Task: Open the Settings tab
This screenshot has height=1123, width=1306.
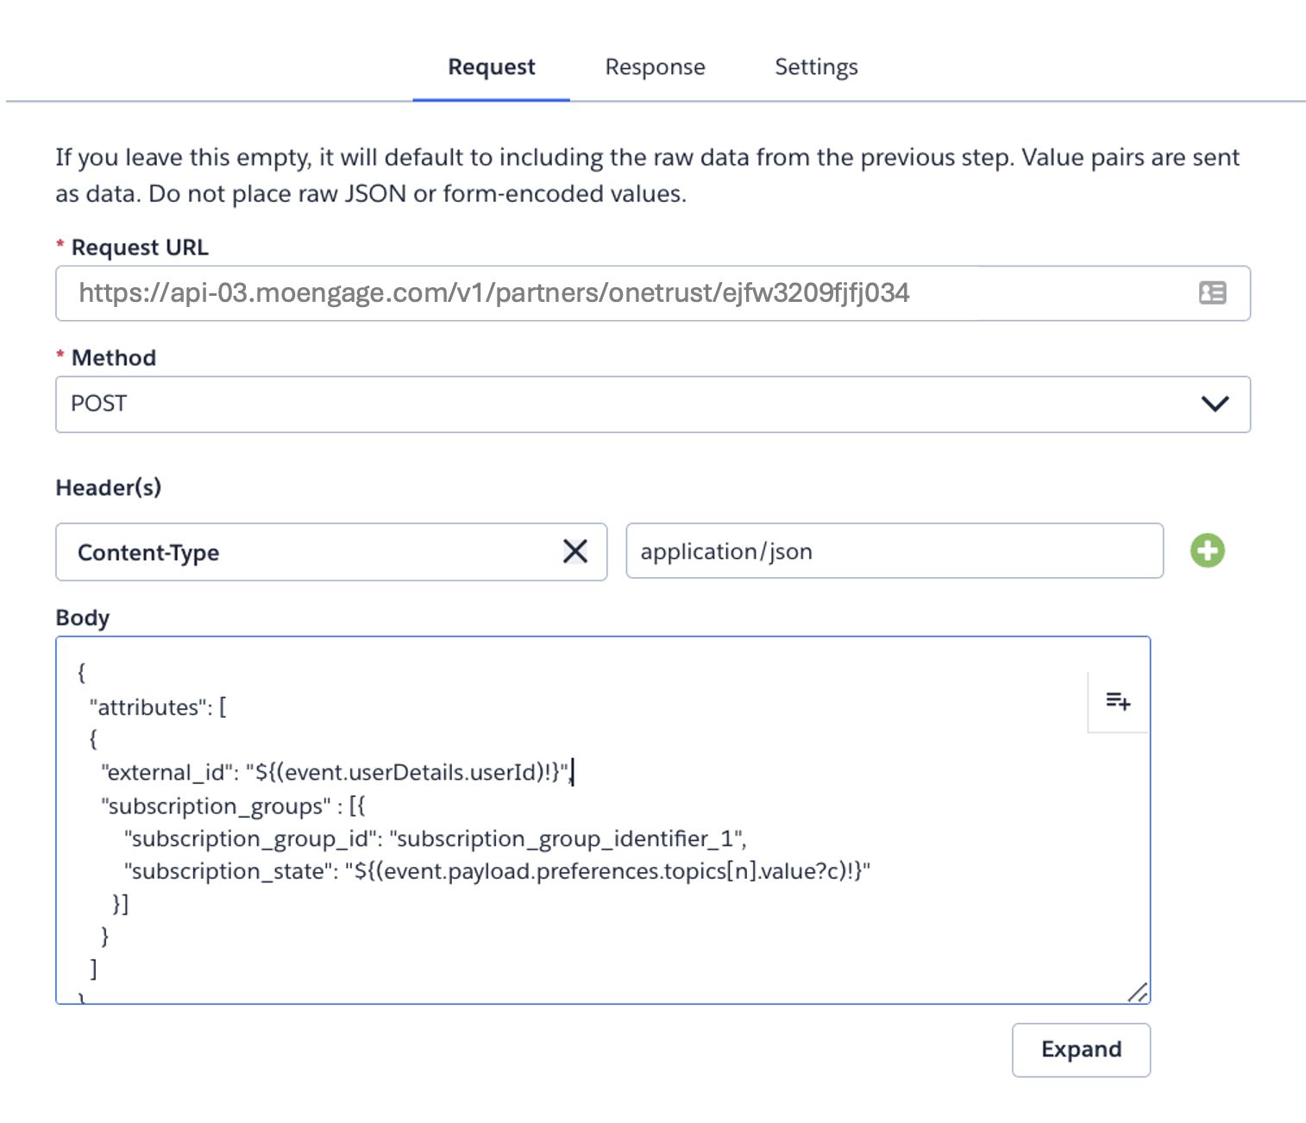Action: (x=816, y=67)
